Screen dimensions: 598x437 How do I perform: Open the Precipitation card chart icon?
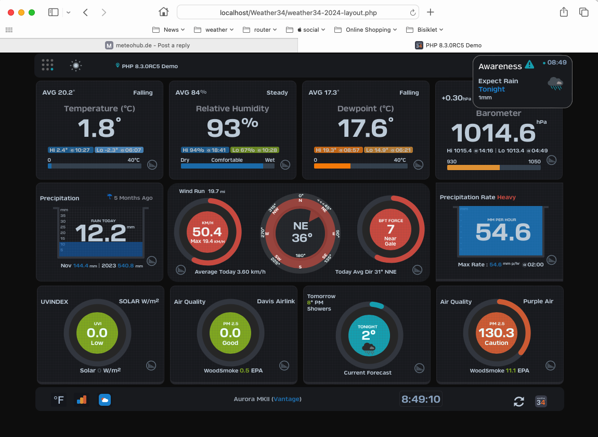coord(152,261)
